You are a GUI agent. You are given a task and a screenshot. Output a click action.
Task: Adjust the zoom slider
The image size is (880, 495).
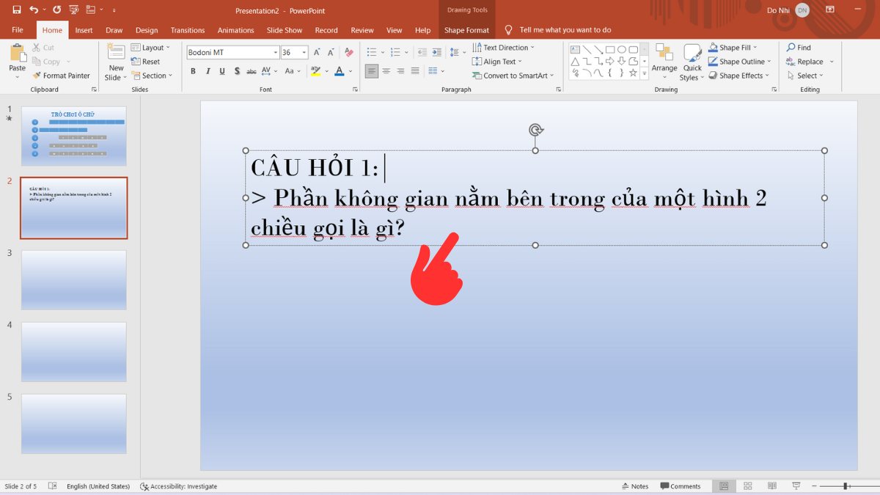coord(846,486)
